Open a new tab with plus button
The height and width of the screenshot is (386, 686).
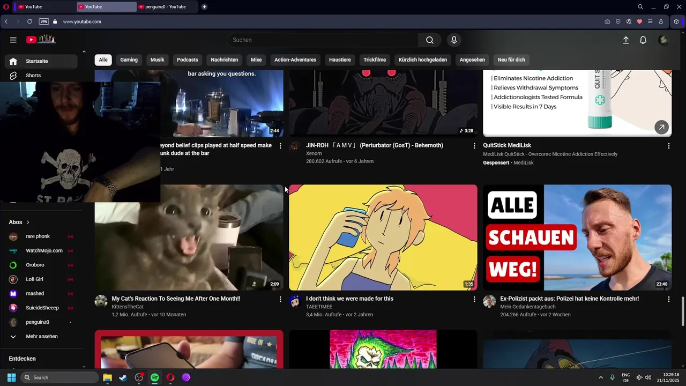click(x=204, y=7)
